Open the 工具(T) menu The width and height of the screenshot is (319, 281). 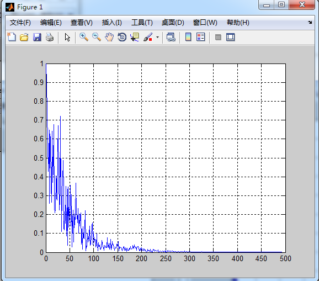click(142, 23)
